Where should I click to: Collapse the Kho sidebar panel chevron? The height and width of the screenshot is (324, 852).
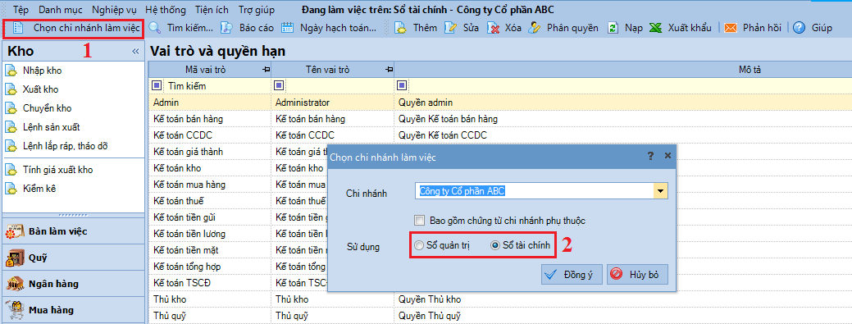coord(136,51)
